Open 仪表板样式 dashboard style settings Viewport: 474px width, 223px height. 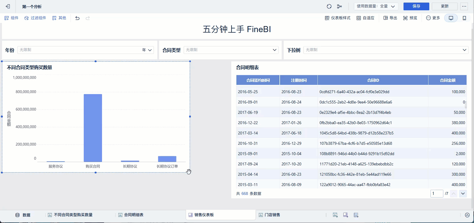(x=338, y=18)
